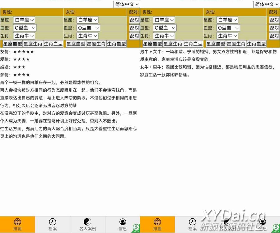Click the 配对 button next to 星座
Image resolution: width=280 pixels, height=233 pixels.
134,20
